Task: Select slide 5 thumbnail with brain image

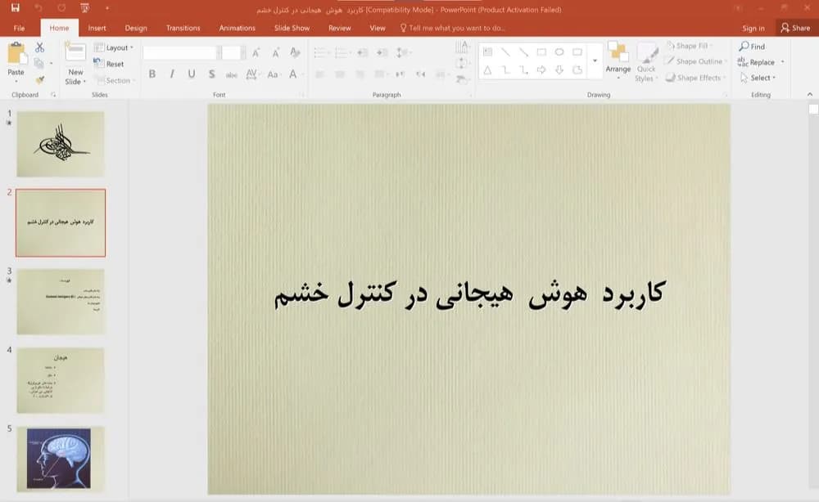Action: (x=60, y=459)
